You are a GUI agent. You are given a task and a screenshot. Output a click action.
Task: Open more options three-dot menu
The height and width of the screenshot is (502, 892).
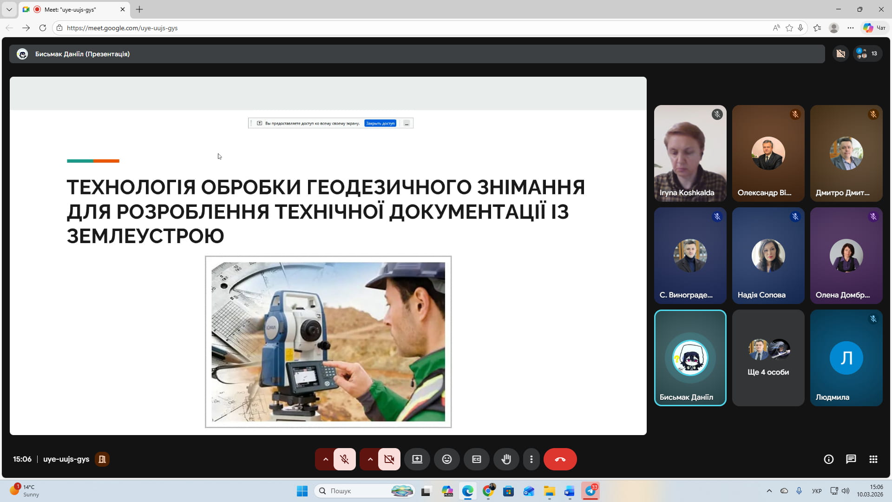(531, 459)
